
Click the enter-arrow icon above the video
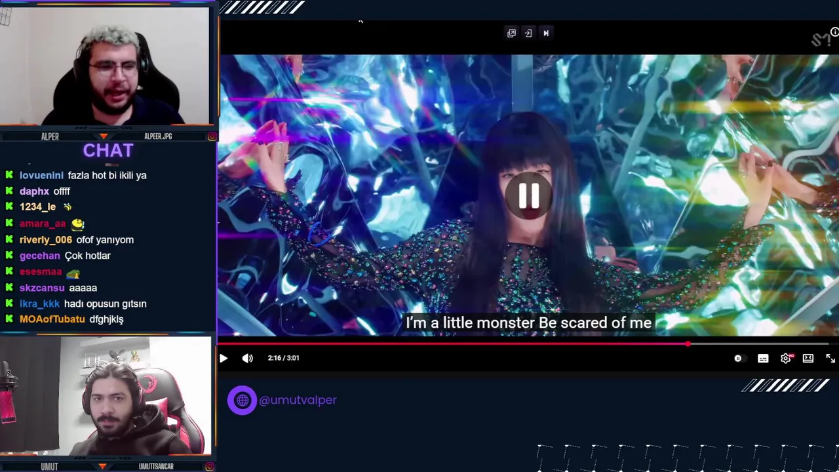coord(528,33)
